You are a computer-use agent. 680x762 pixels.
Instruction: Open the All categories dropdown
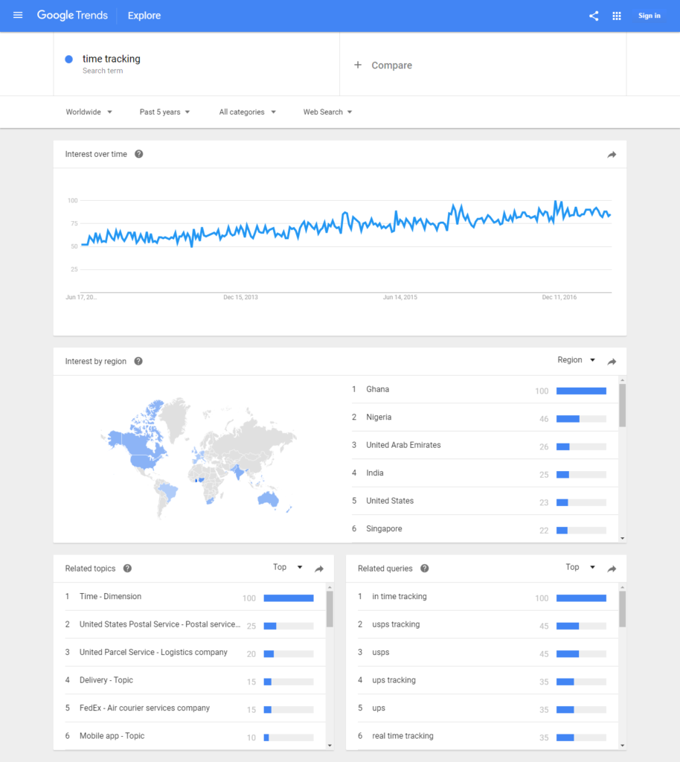247,112
